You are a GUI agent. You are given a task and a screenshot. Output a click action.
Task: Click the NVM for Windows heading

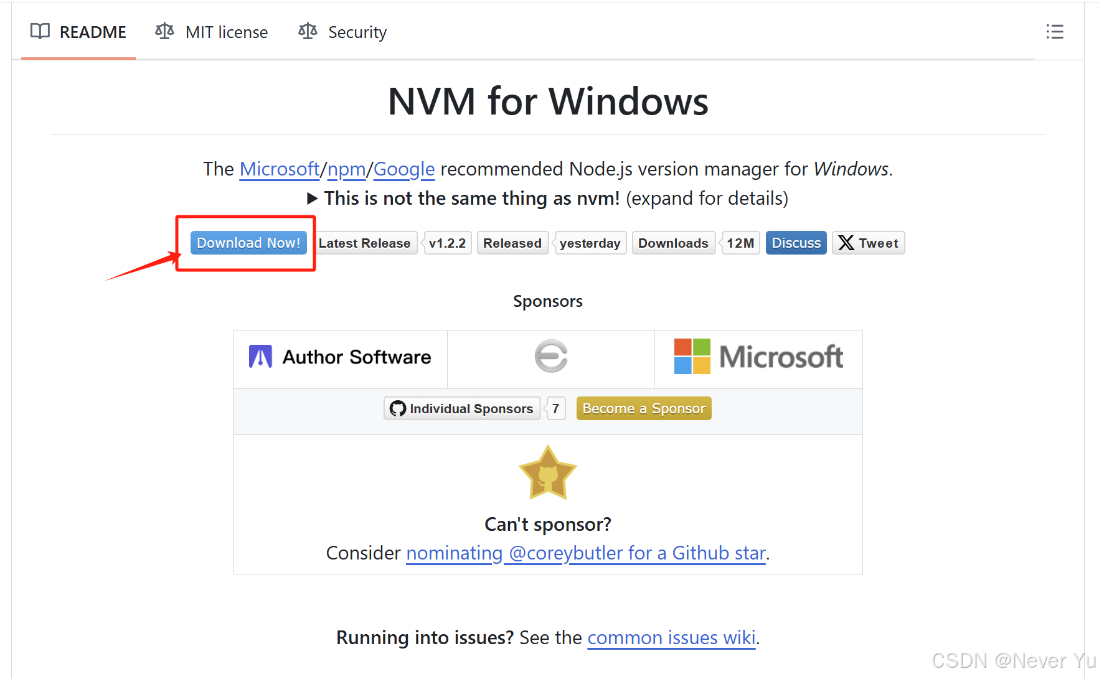coord(548,101)
